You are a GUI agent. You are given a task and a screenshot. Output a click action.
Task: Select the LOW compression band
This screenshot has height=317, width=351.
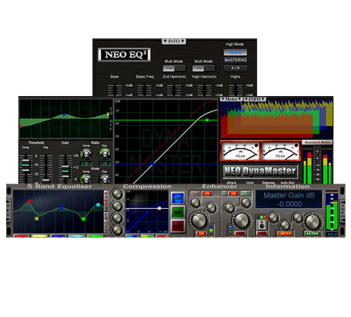point(178,198)
